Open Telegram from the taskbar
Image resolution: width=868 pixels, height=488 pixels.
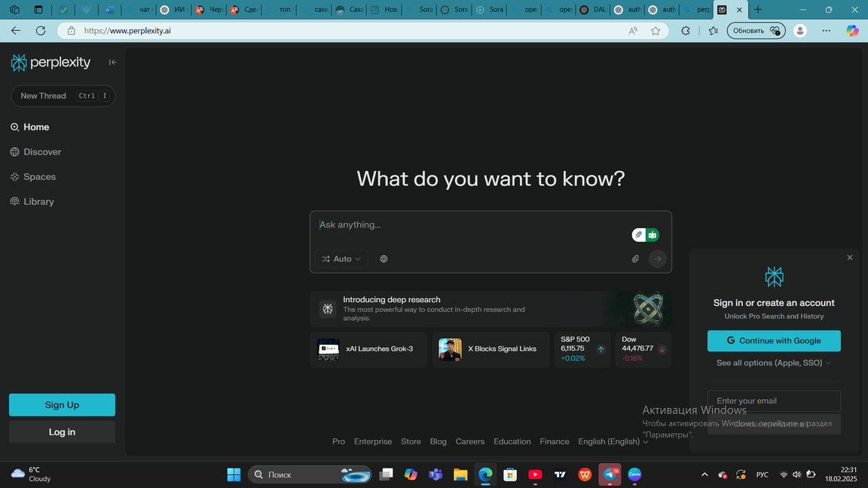click(x=610, y=474)
